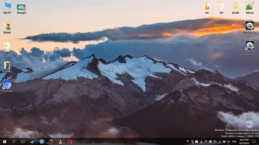Click the white square tray icon

coord(196,141)
